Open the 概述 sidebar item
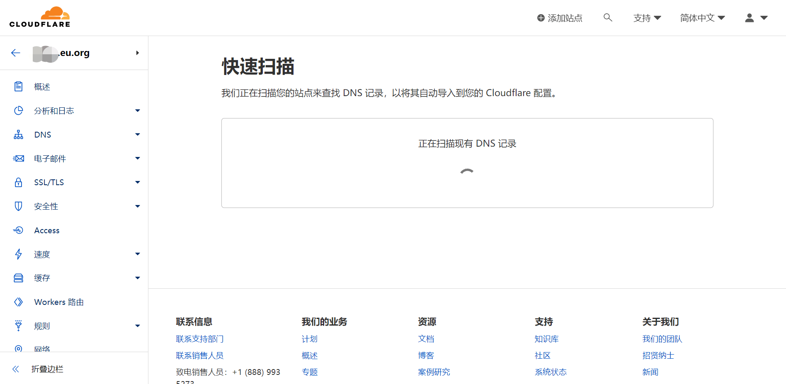The width and height of the screenshot is (786, 384). click(42, 87)
